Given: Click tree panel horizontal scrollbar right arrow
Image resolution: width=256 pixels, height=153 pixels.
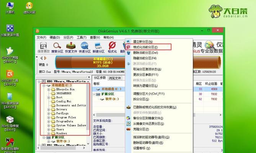Looking at the screenshot, I should click(84, 148).
